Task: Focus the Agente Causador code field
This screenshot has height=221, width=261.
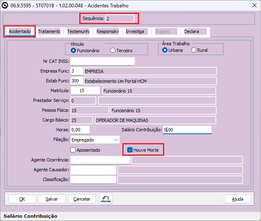Action: [93, 170]
